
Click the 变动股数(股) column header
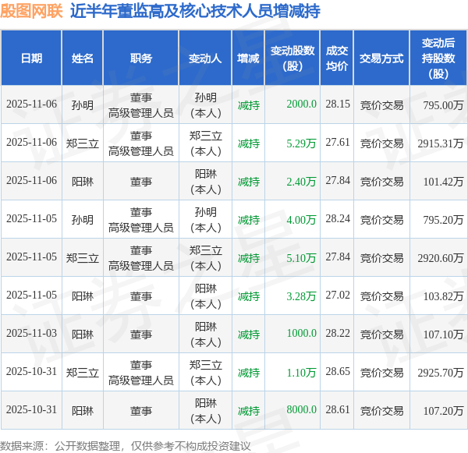[x=292, y=58]
